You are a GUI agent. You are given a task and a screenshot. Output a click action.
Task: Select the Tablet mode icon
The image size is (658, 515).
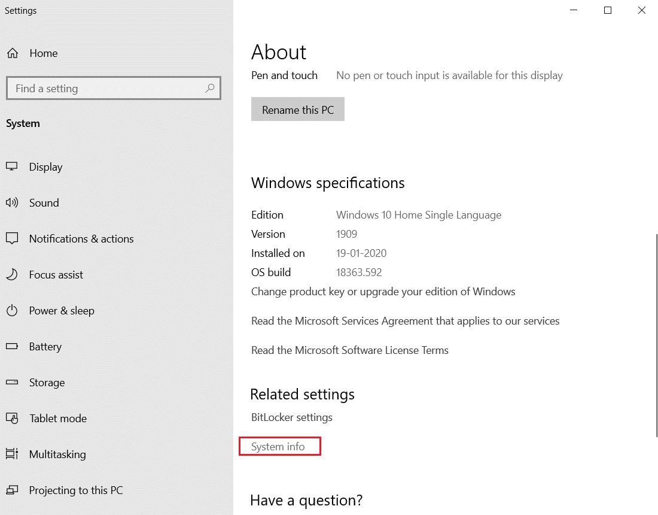point(13,418)
